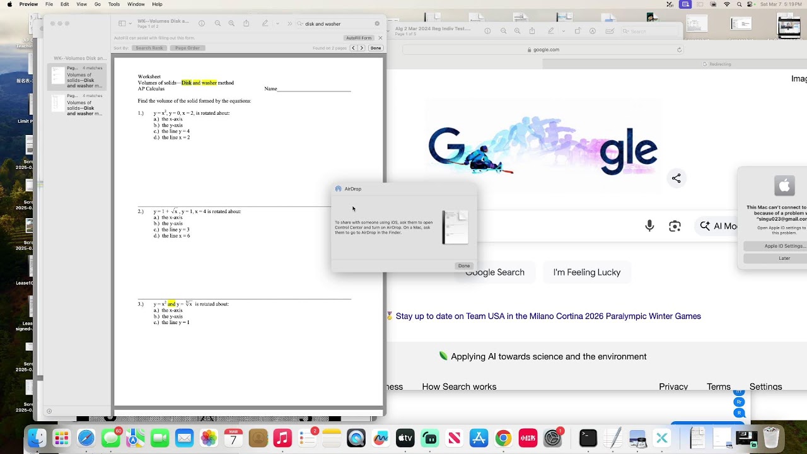Screen dimensions: 807x454
Task: Click the AutoFill Form button
Action: click(359, 38)
